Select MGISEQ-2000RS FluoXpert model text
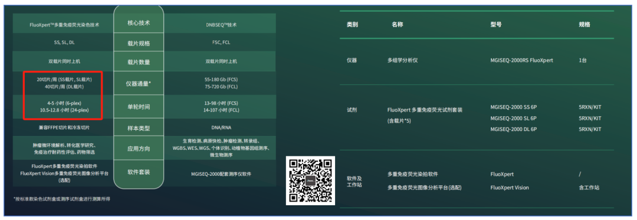637x220 pixels. [521, 61]
